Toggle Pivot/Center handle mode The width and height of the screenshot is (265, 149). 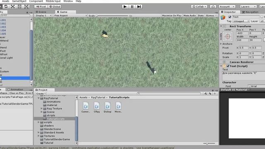(41, 7)
